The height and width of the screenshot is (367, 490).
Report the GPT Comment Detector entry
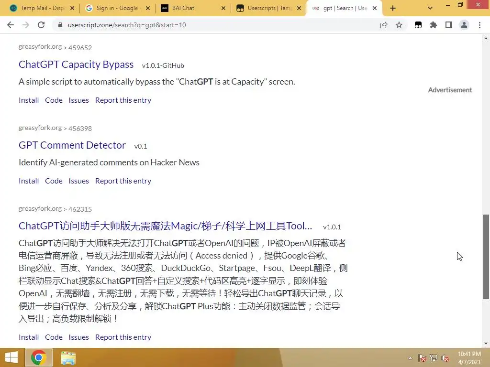(x=123, y=181)
